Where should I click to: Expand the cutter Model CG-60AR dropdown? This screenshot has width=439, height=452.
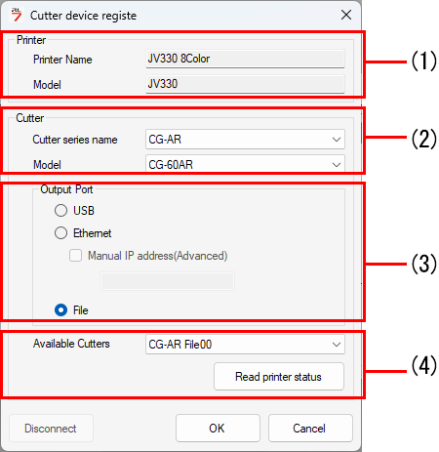coord(245,164)
